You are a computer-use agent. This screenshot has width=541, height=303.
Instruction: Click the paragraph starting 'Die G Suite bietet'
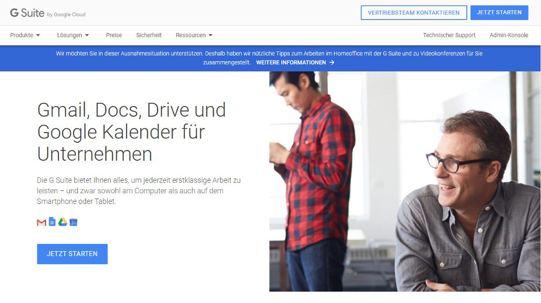[138, 190]
